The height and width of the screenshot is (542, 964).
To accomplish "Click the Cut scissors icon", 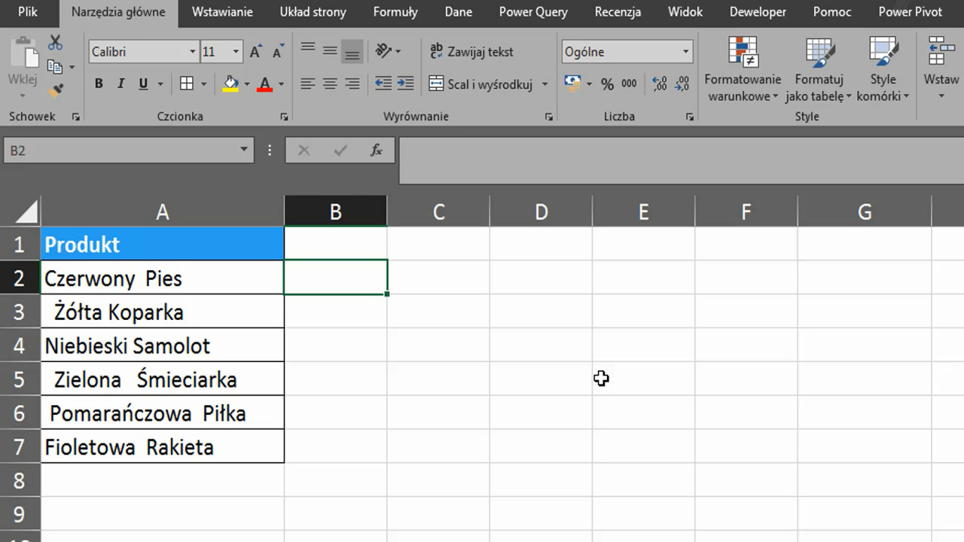I will coord(55,43).
